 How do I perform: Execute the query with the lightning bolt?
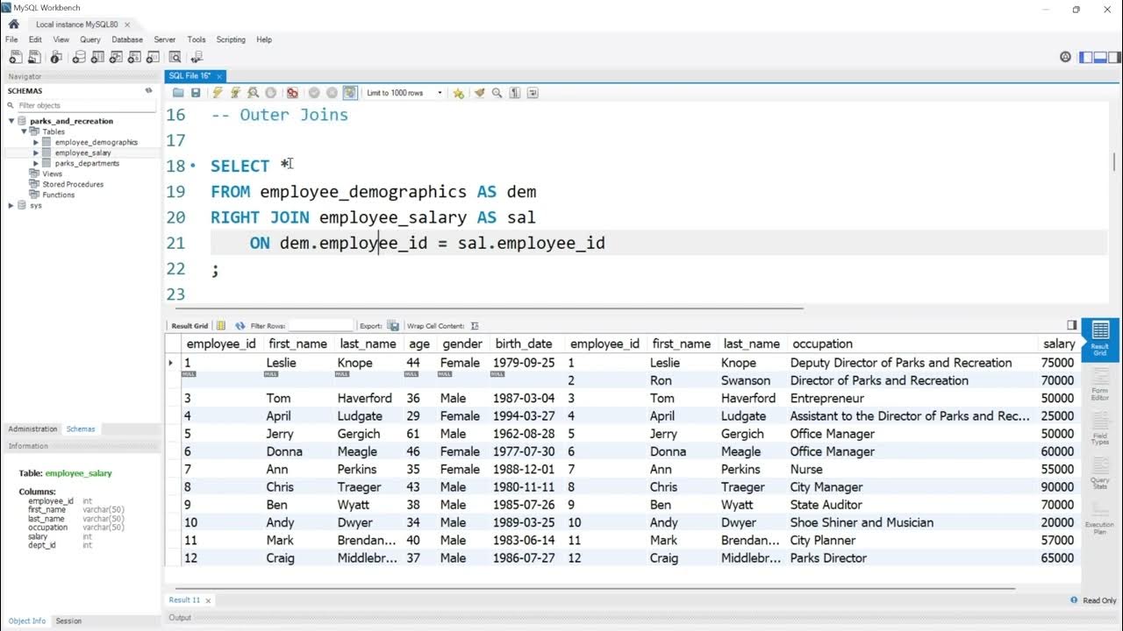tap(218, 93)
